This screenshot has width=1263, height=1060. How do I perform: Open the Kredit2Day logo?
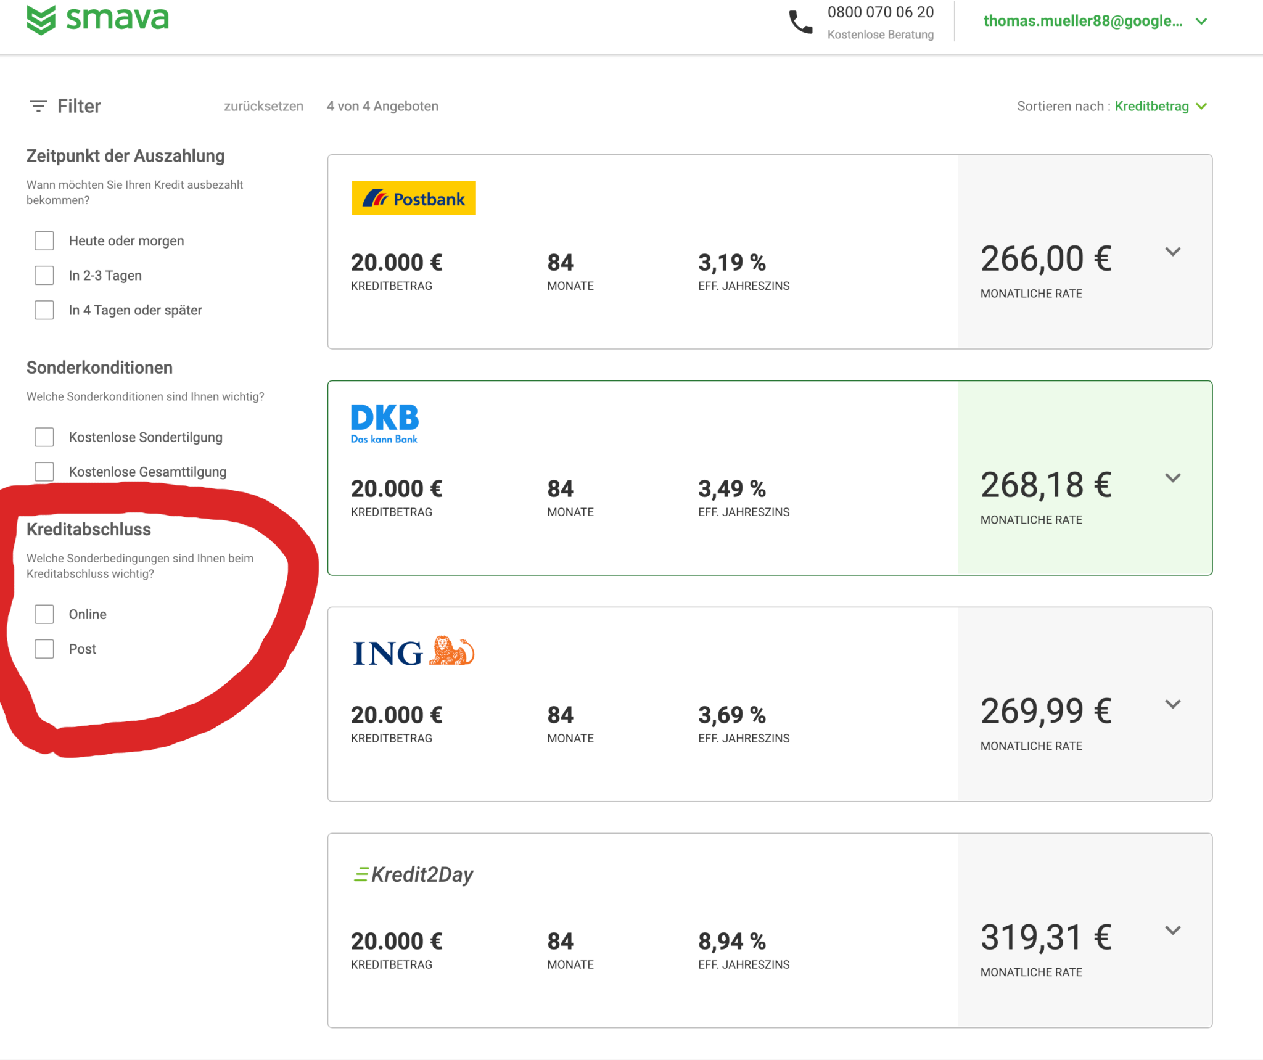click(x=413, y=874)
